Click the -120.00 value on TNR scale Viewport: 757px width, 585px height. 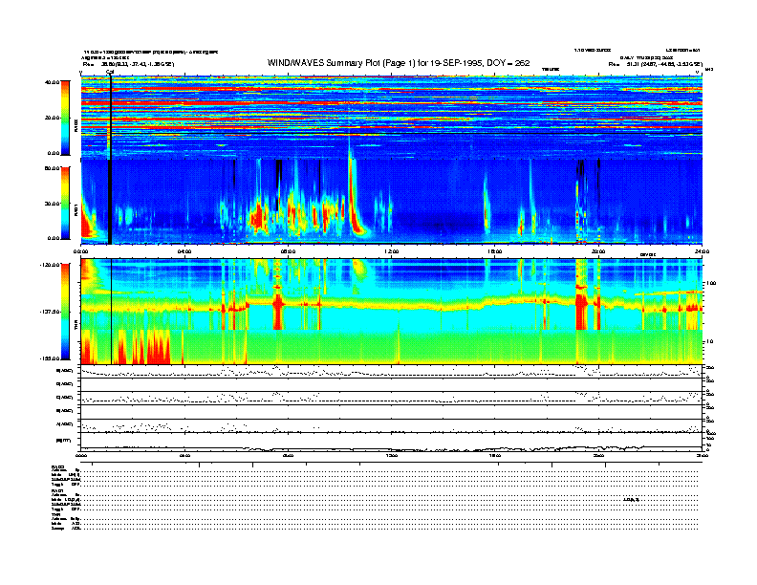pyautogui.click(x=50, y=265)
